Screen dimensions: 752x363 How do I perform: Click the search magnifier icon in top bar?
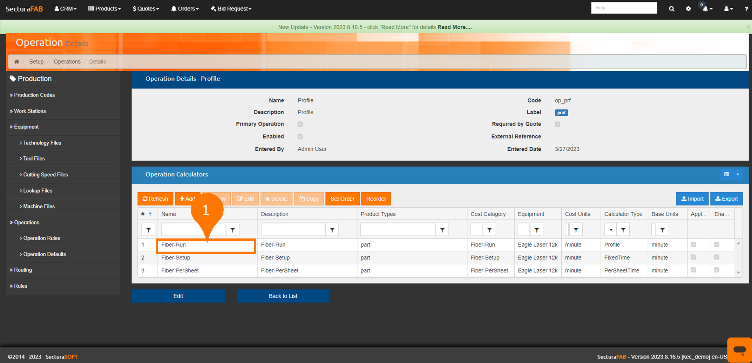(x=671, y=9)
